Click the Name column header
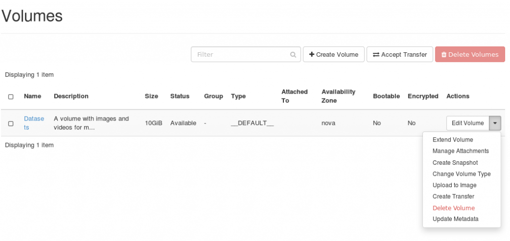Image resolution: width=510 pixels, height=241 pixels. [x=32, y=97]
